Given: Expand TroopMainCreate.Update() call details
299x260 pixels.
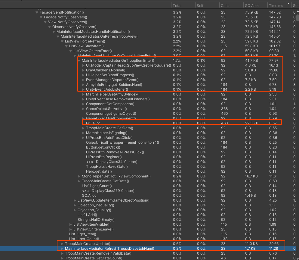Looking at the screenshot, I should click(x=62, y=244).
